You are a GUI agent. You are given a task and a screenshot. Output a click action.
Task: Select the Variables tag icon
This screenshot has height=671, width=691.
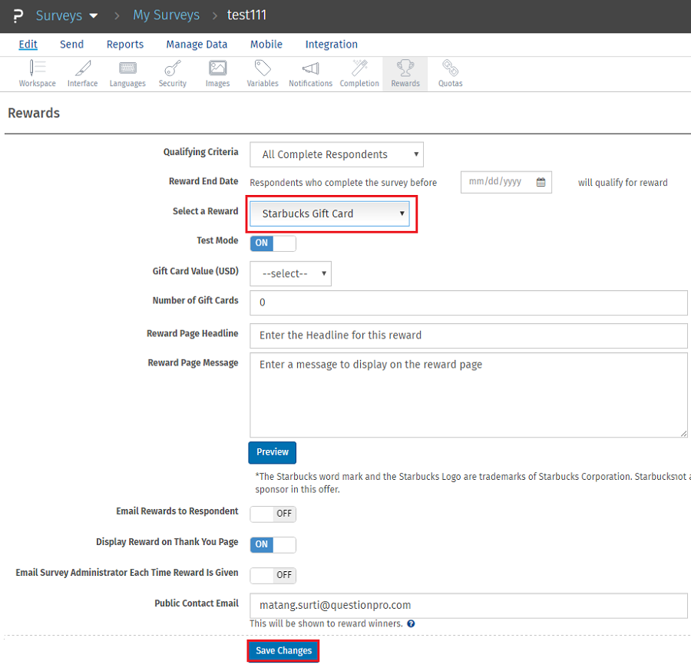click(x=263, y=69)
